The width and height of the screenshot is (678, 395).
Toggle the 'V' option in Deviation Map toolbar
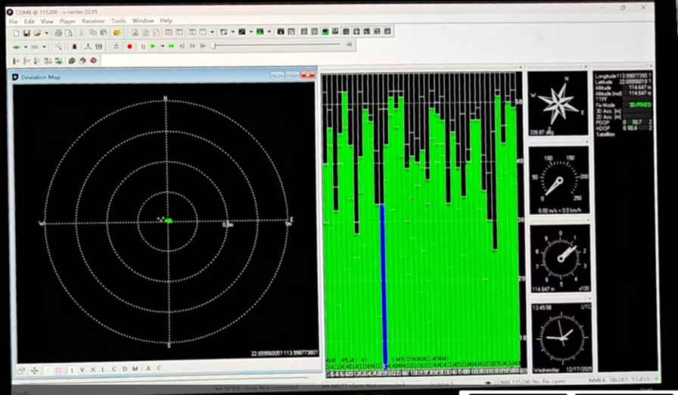click(x=82, y=369)
